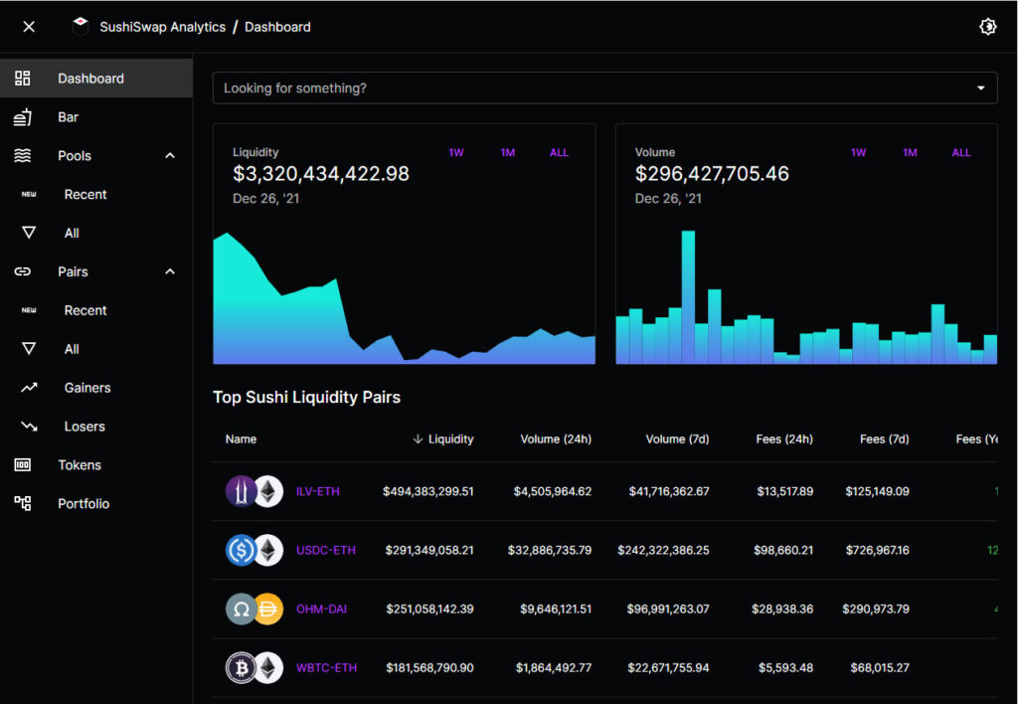Open All under Pairs
This screenshot has height=704, width=1018.
tap(96, 349)
